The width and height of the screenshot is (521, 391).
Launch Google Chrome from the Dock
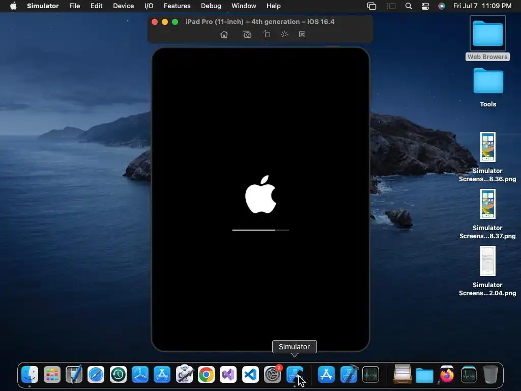pyautogui.click(x=206, y=375)
